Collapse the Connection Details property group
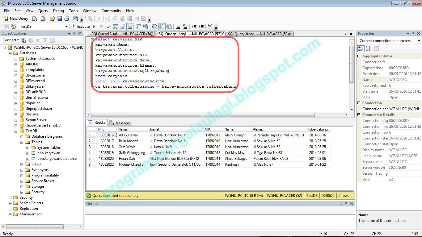Screen dimensions: 422x237 point(358,114)
